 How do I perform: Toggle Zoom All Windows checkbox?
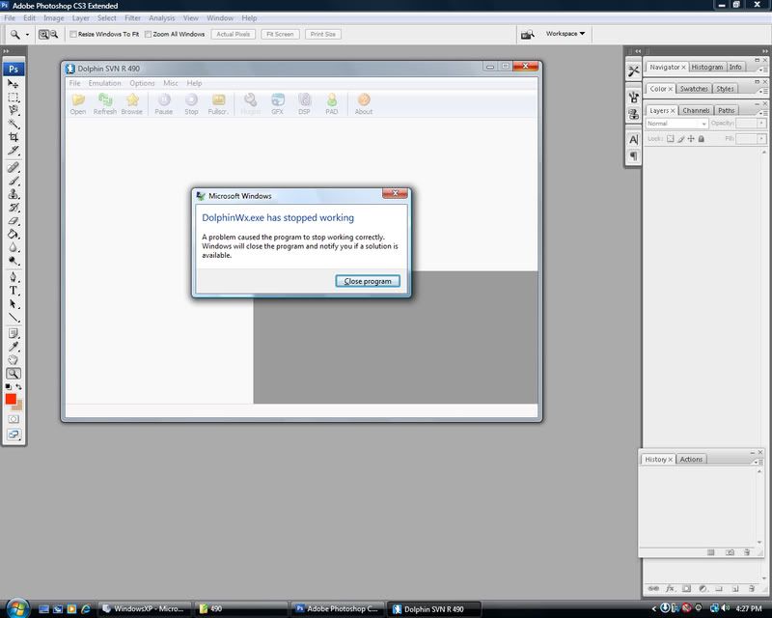148,34
